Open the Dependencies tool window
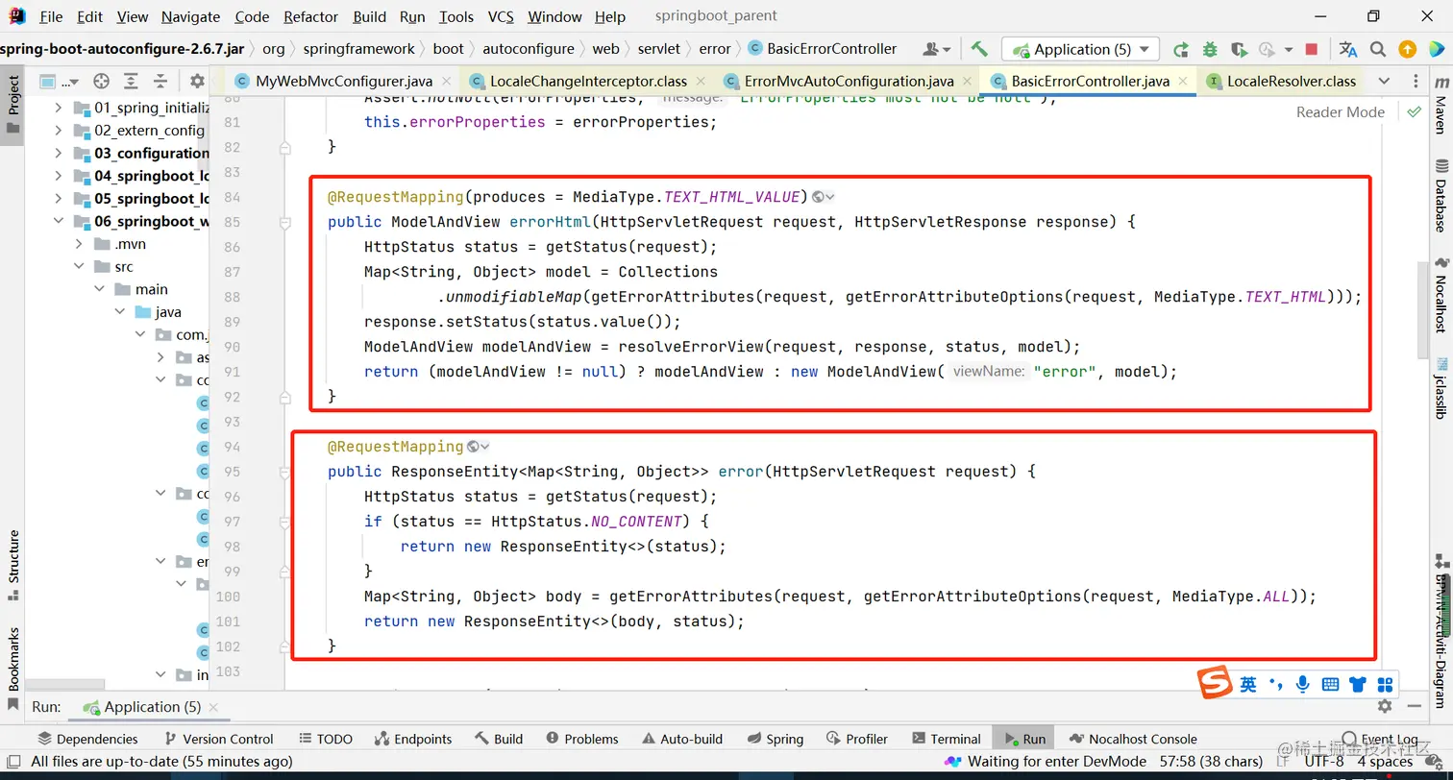This screenshot has height=780, width=1453. click(x=87, y=739)
